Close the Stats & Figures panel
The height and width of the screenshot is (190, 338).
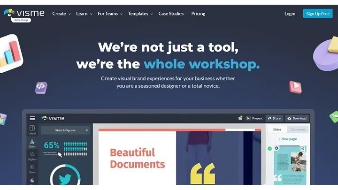pyautogui.click(x=86, y=130)
